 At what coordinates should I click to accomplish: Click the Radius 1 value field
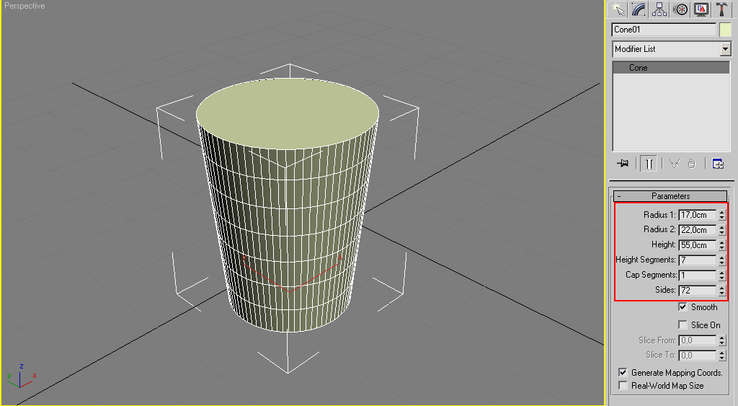click(x=698, y=215)
